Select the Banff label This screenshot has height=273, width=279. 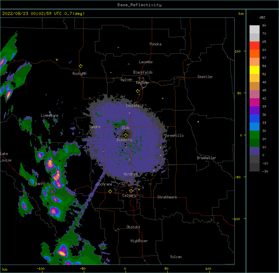coord(40,184)
